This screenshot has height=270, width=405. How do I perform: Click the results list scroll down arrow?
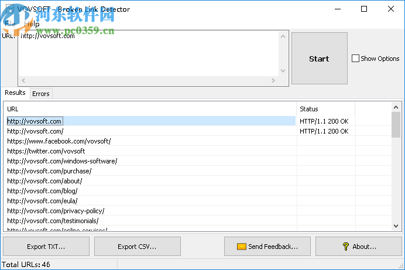(396, 226)
